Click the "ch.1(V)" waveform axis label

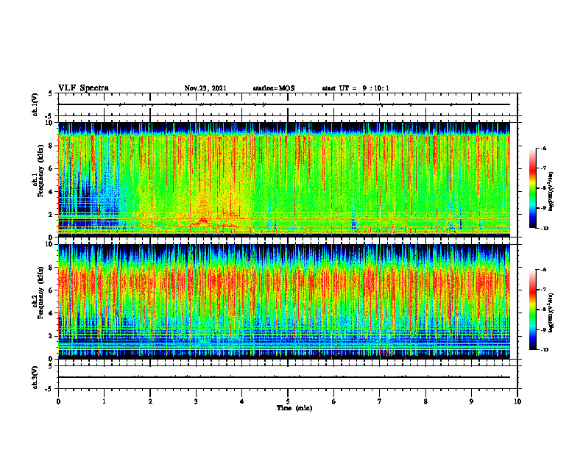[x=35, y=104]
